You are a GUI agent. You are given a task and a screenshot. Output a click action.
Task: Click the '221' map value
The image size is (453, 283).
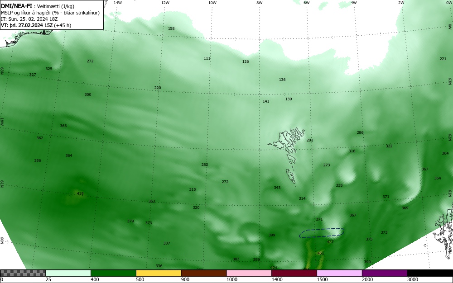(x=443, y=59)
